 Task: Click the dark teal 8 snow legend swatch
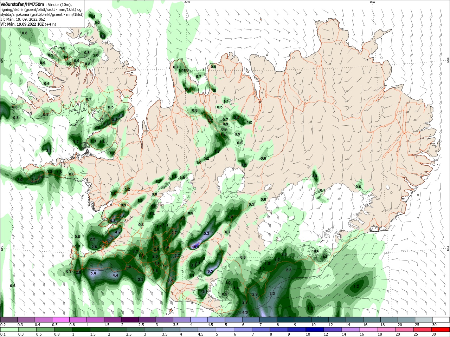pos(285,320)
